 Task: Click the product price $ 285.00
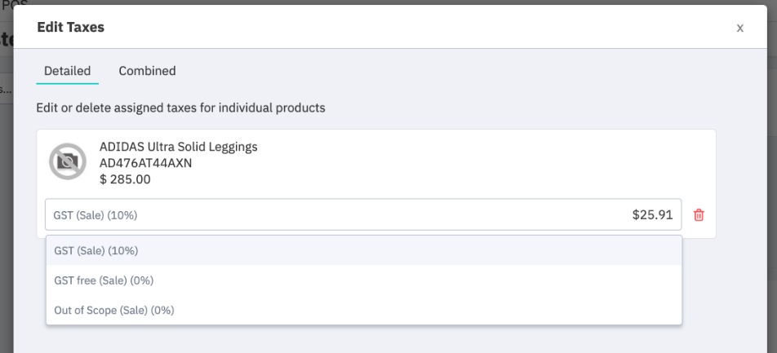pos(125,179)
